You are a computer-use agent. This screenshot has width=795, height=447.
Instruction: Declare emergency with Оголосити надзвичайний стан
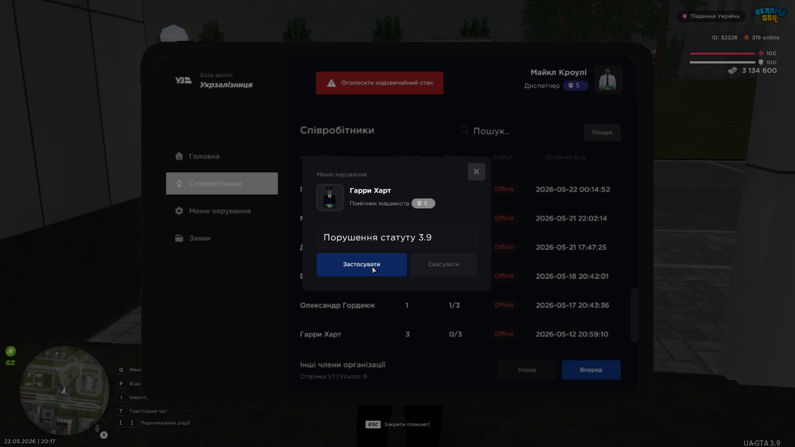[x=379, y=83]
